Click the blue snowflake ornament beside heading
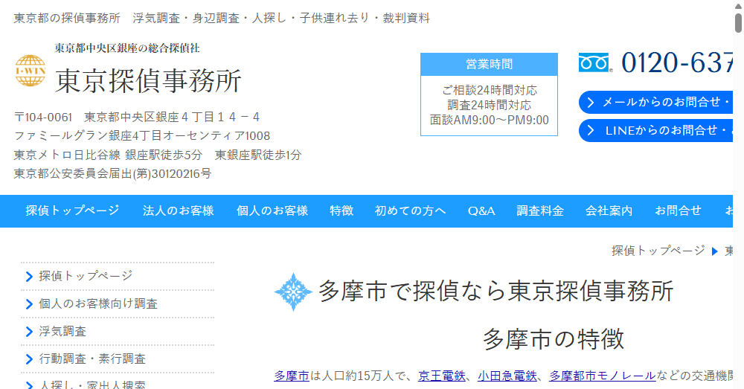The width and height of the screenshot is (744, 389). (292, 292)
